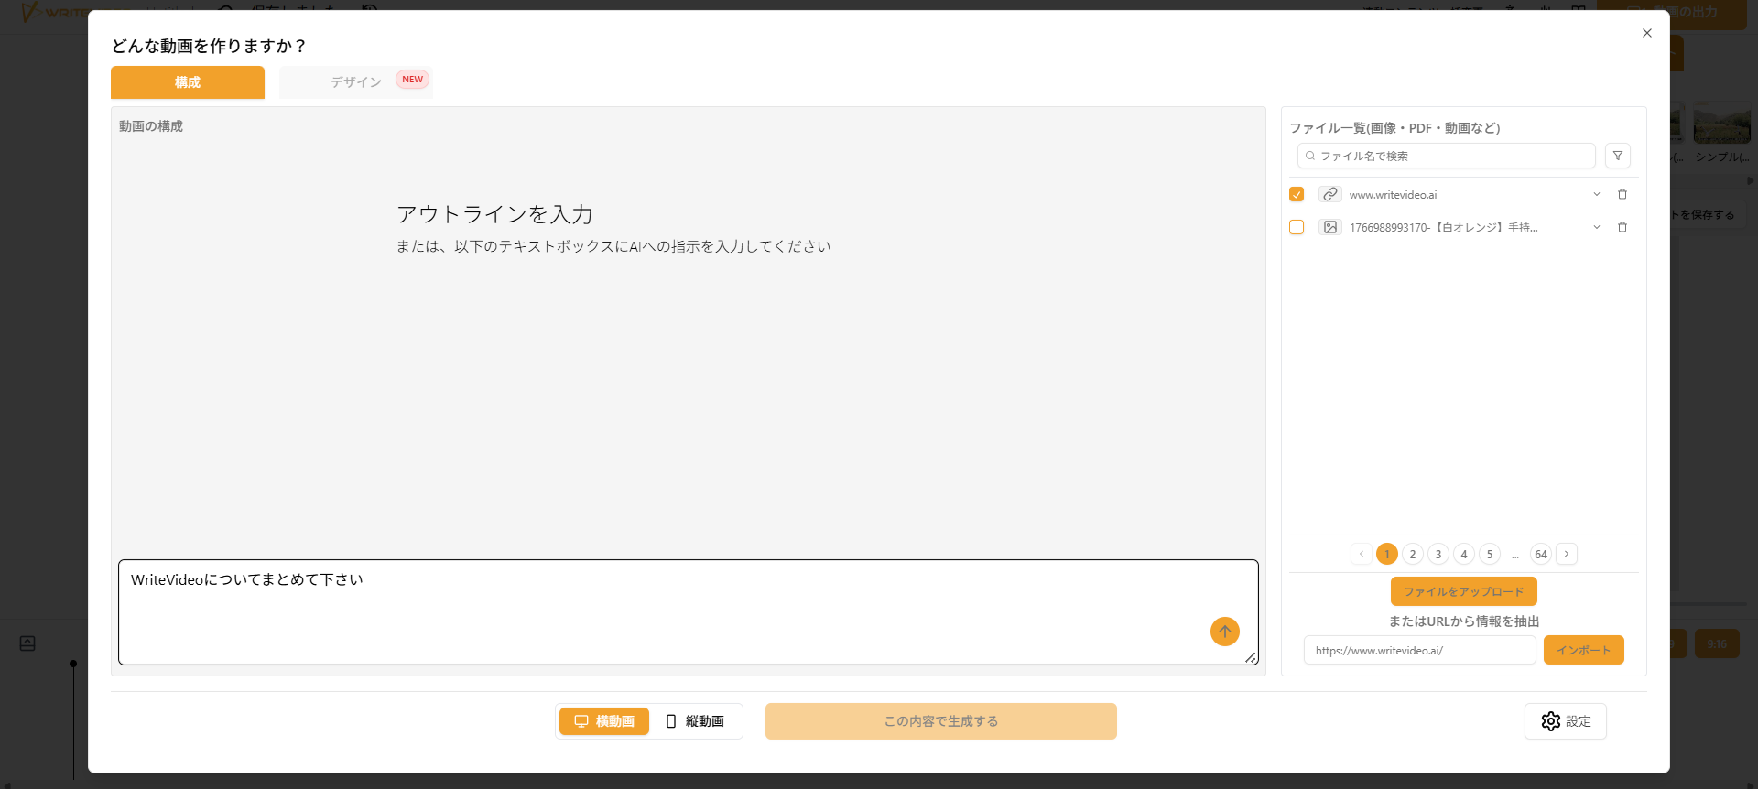Go to page 3 of the file list
Viewport: 1758px width, 789px height.
[1438, 554]
